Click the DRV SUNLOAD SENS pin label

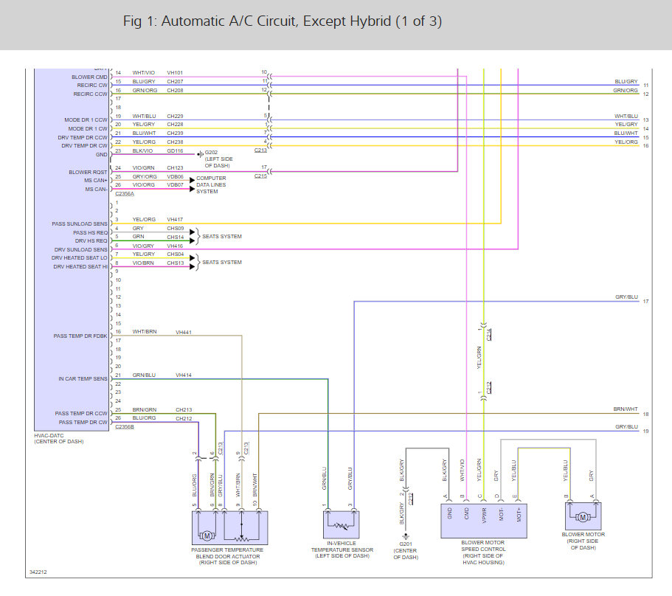pyautogui.click(x=80, y=249)
